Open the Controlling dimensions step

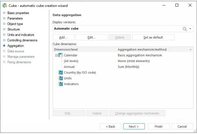click(x=22, y=40)
